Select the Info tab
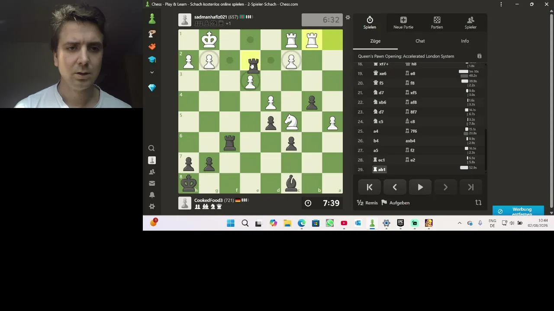Viewport: 554px width, 311px height. coord(465,41)
